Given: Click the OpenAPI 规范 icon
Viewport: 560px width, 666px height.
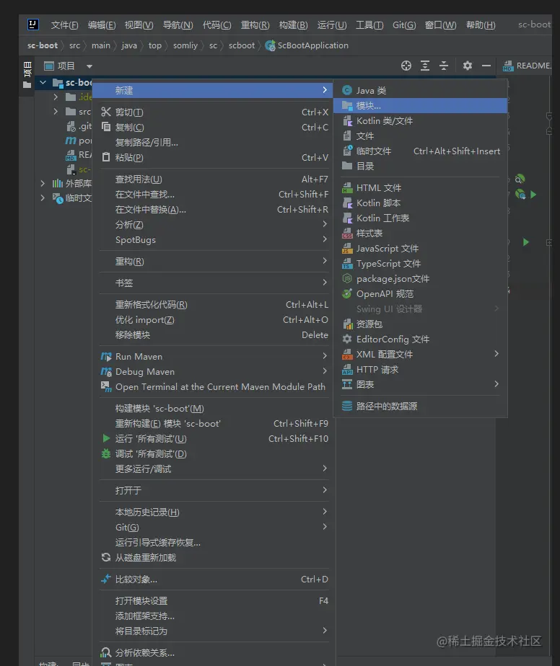Looking at the screenshot, I should pos(347,293).
